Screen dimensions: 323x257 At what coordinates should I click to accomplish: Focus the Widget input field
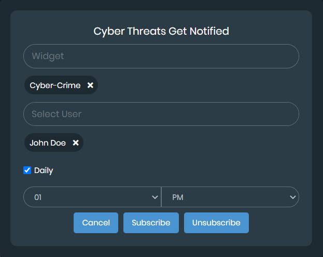pos(161,56)
